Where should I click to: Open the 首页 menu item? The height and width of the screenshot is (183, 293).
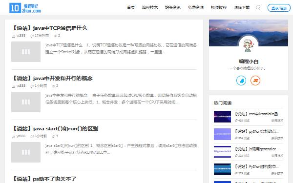tap(131, 7)
